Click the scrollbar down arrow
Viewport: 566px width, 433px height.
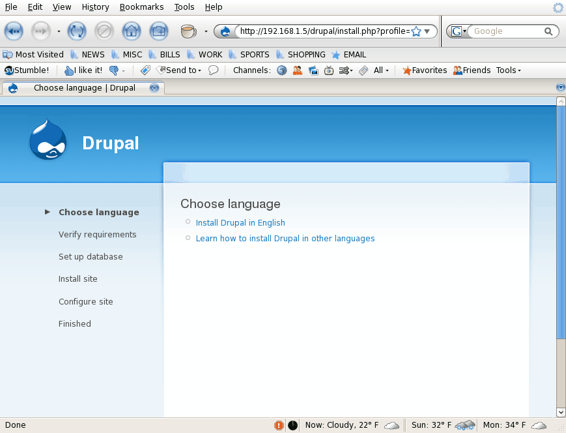coord(561,412)
